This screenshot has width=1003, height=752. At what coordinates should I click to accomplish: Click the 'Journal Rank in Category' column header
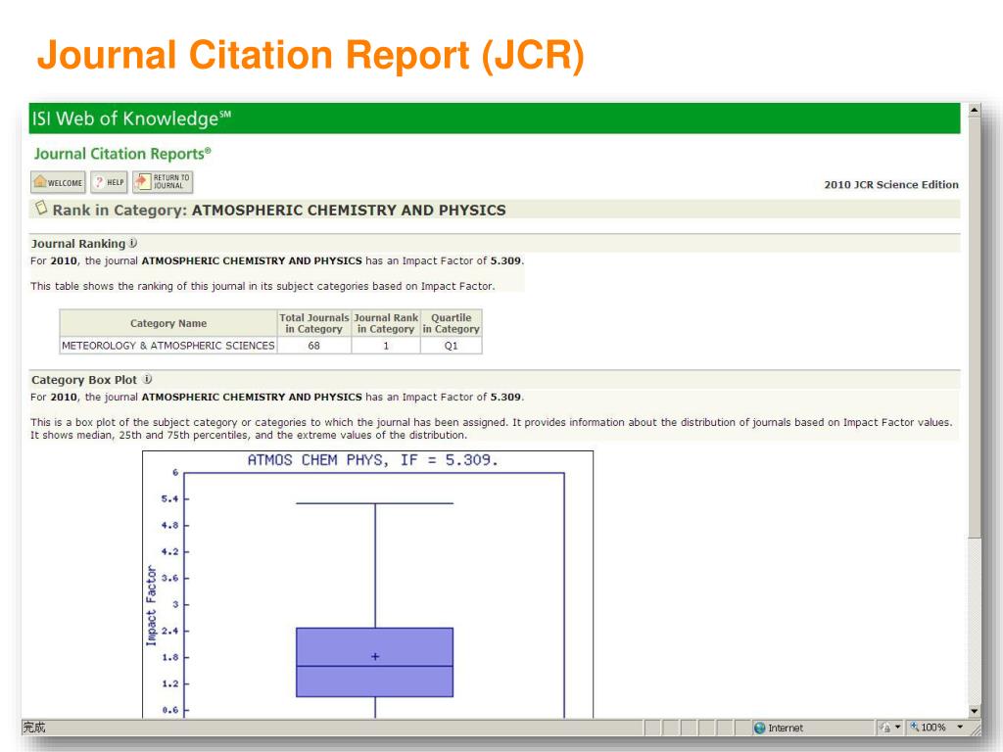386,323
